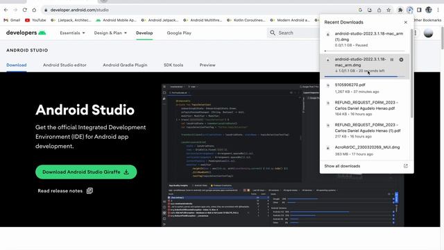This screenshot has height=250, width=444.
Task: Open the Chrome three-dot menu
Action: coord(438,10)
